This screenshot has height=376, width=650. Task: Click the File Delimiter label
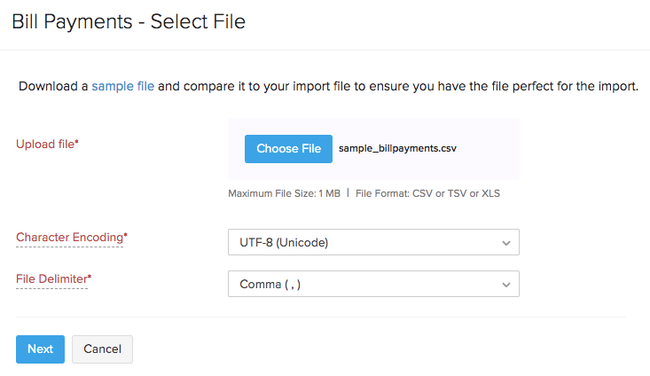[51, 279]
